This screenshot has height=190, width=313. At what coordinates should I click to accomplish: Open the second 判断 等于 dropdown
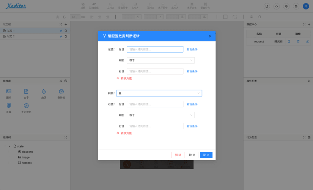(x=161, y=115)
